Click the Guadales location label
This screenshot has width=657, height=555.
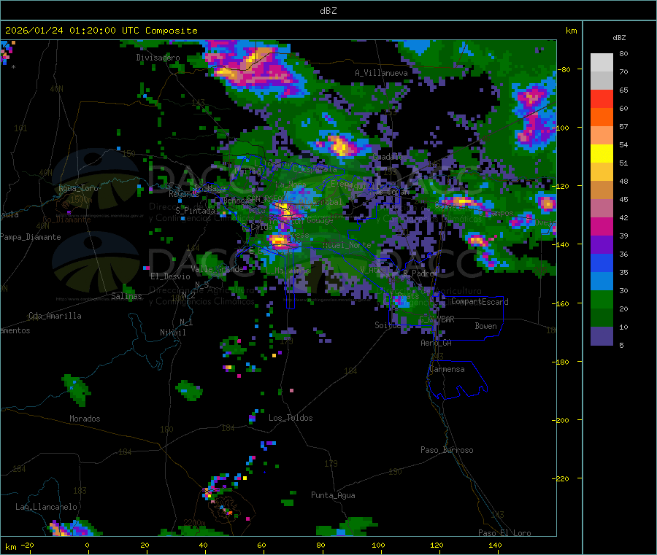[390, 157]
